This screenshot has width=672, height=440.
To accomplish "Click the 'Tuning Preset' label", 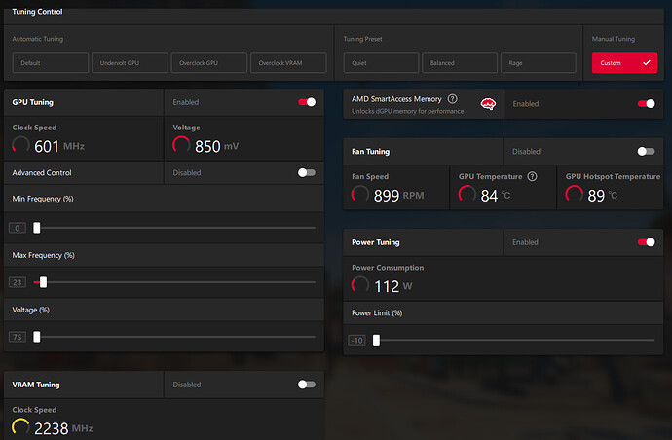I will [x=362, y=39].
